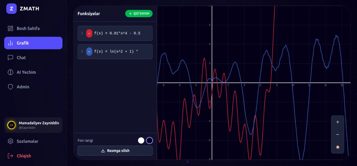
Task: Zoom in the graph with plus
Action: [338, 122]
